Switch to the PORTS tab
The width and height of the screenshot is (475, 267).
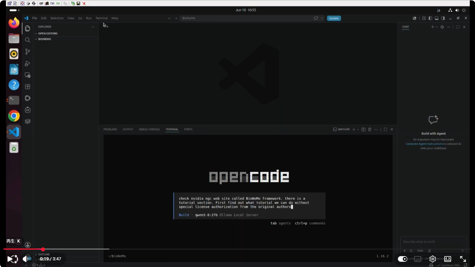click(188, 129)
